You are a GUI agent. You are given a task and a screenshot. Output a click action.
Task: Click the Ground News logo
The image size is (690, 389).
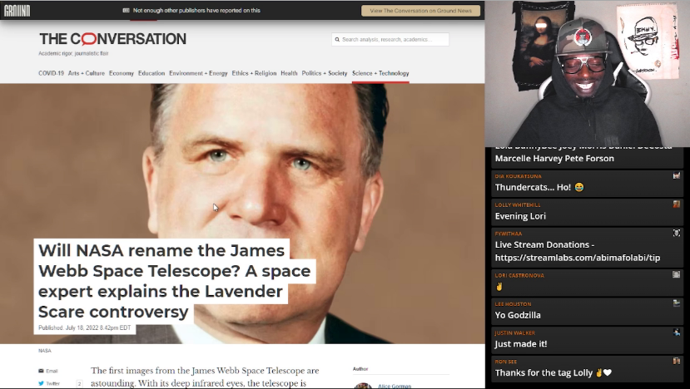point(17,11)
